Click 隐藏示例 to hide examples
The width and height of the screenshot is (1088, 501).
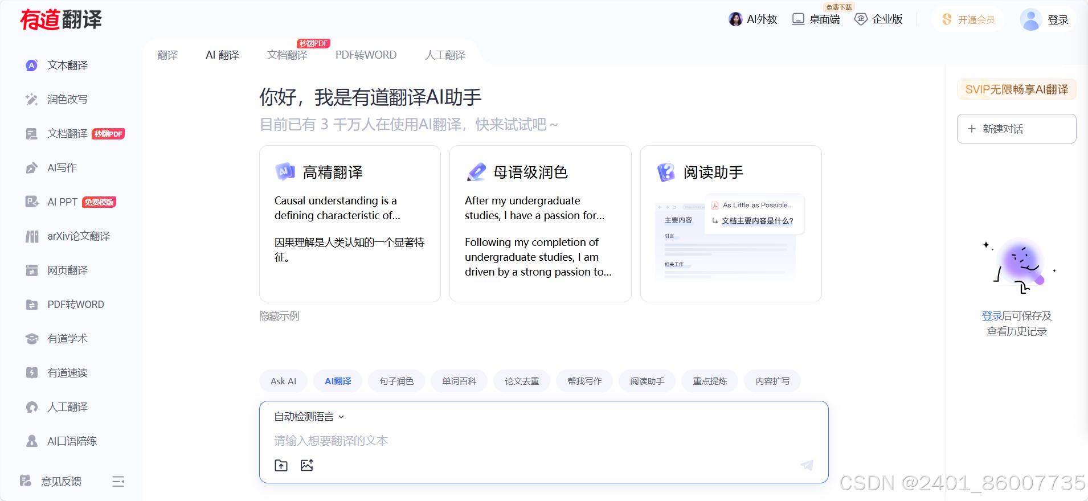(x=279, y=316)
